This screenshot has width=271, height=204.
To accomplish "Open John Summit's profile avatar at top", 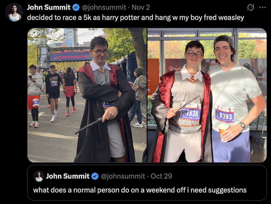I will point(14,12).
